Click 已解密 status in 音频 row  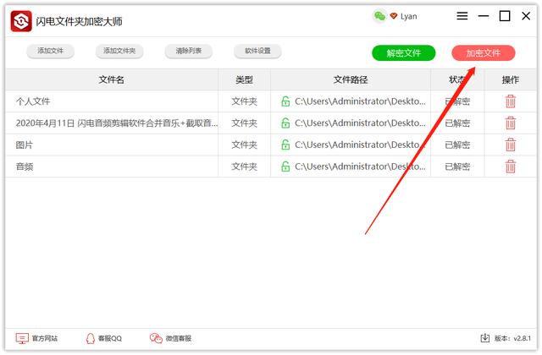pos(457,167)
